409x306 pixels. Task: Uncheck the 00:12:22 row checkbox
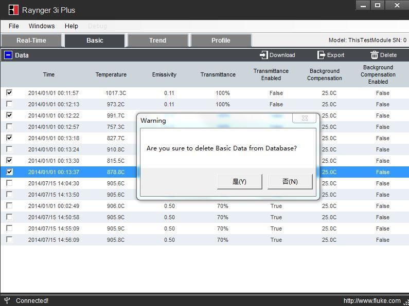(x=9, y=115)
